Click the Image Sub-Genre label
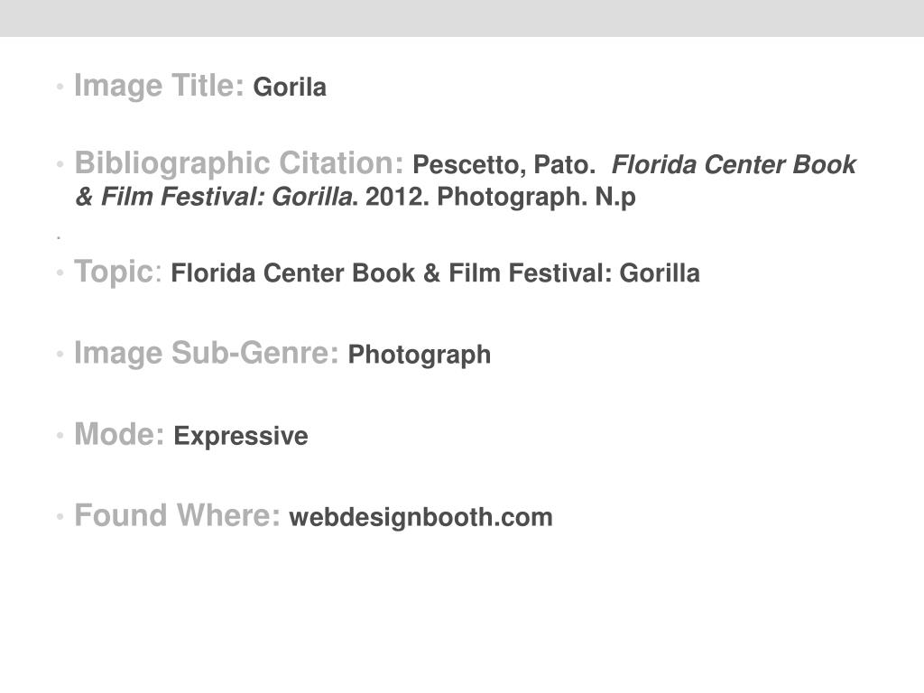924x693 pixels. pos(207,354)
